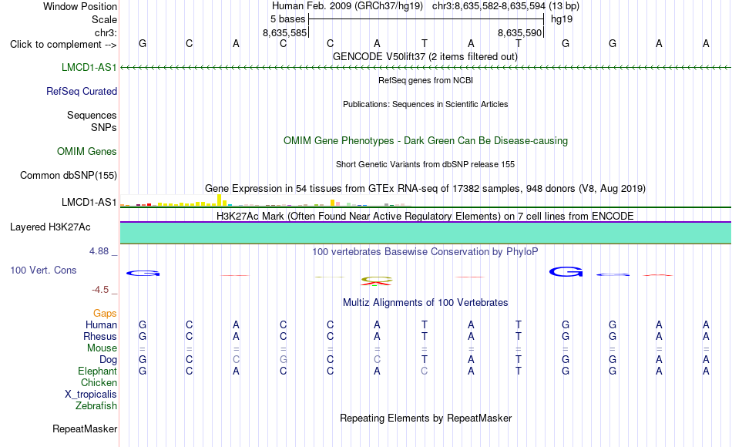Click the faded G in Dog row
This screenshot has width=732, height=447.
tap(284, 360)
